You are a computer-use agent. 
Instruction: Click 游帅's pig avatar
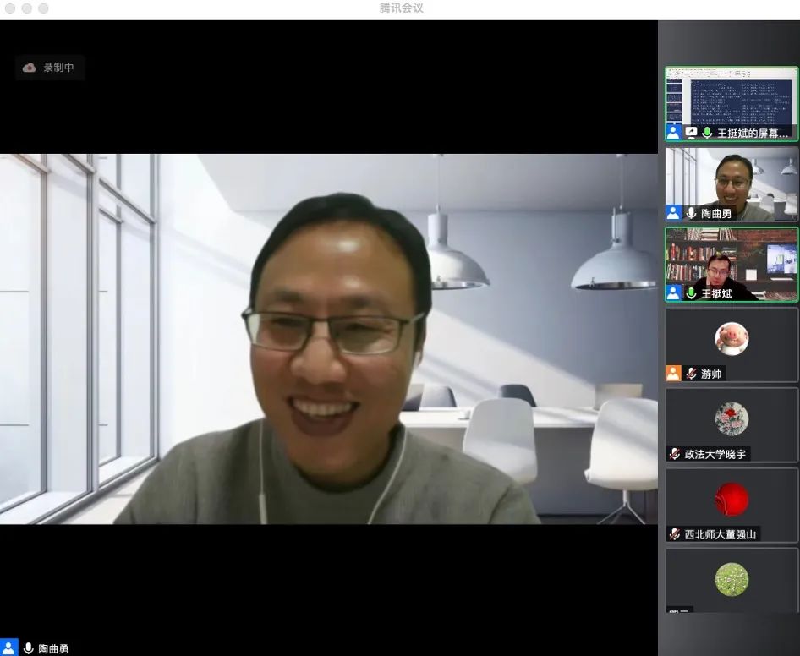732,338
